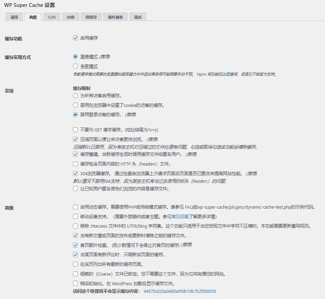This screenshot has width=325, height=299.
Task: Click the 默认情况下禁用304支持 description note
Action: pyautogui.click(x=150, y=181)
